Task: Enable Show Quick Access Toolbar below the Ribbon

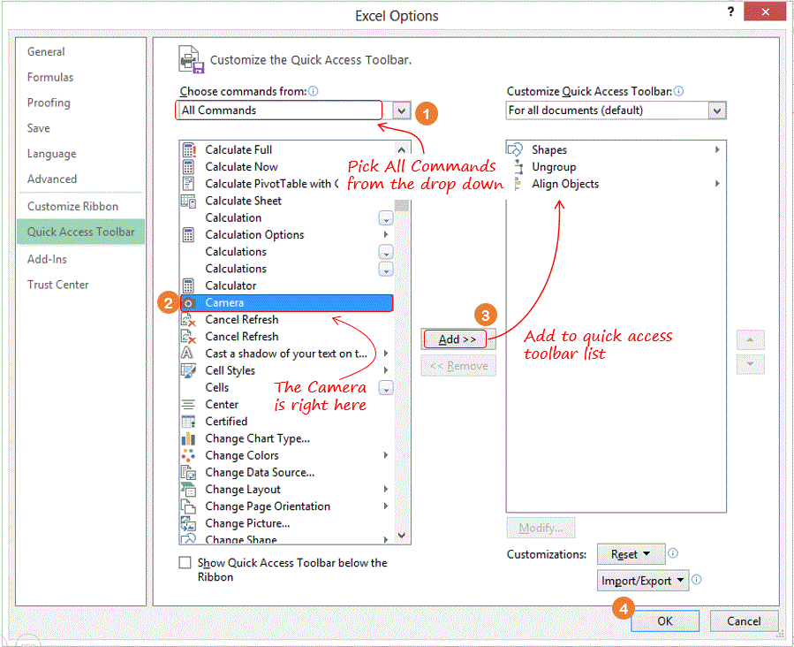Action: (x=185, y=563)
